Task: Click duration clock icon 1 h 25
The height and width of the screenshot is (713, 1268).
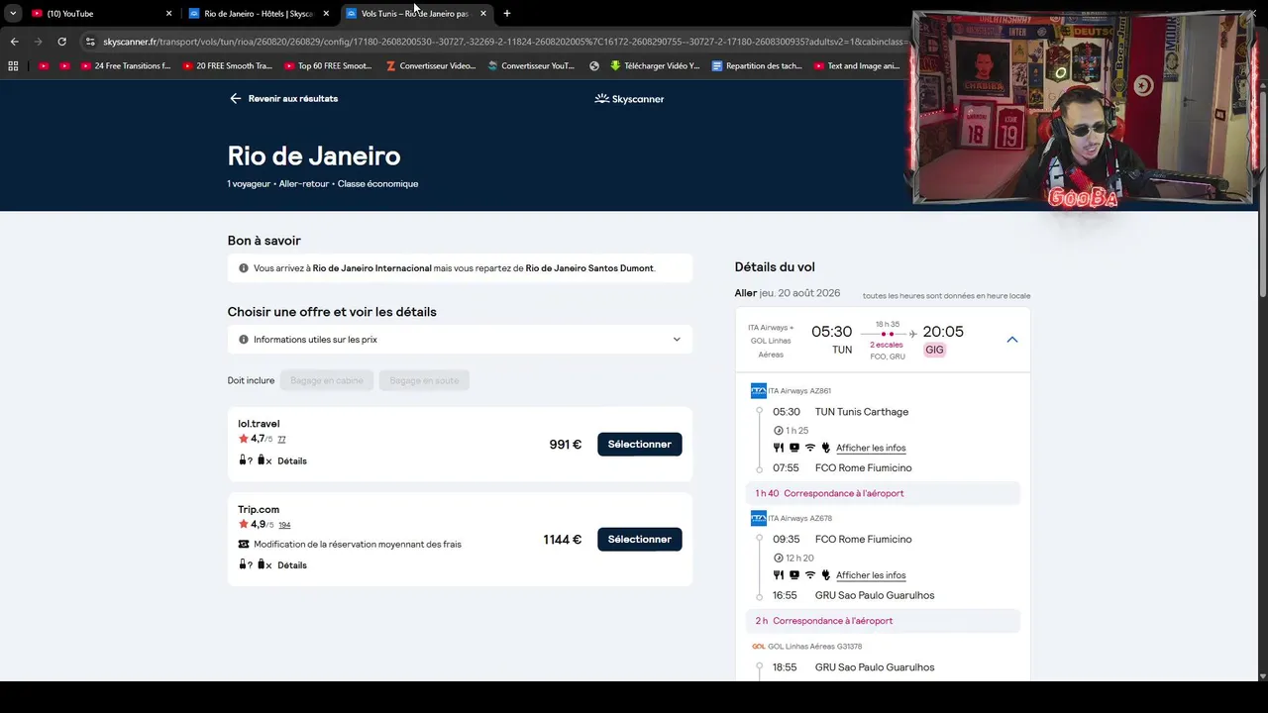Action: (x=779, y=431)
